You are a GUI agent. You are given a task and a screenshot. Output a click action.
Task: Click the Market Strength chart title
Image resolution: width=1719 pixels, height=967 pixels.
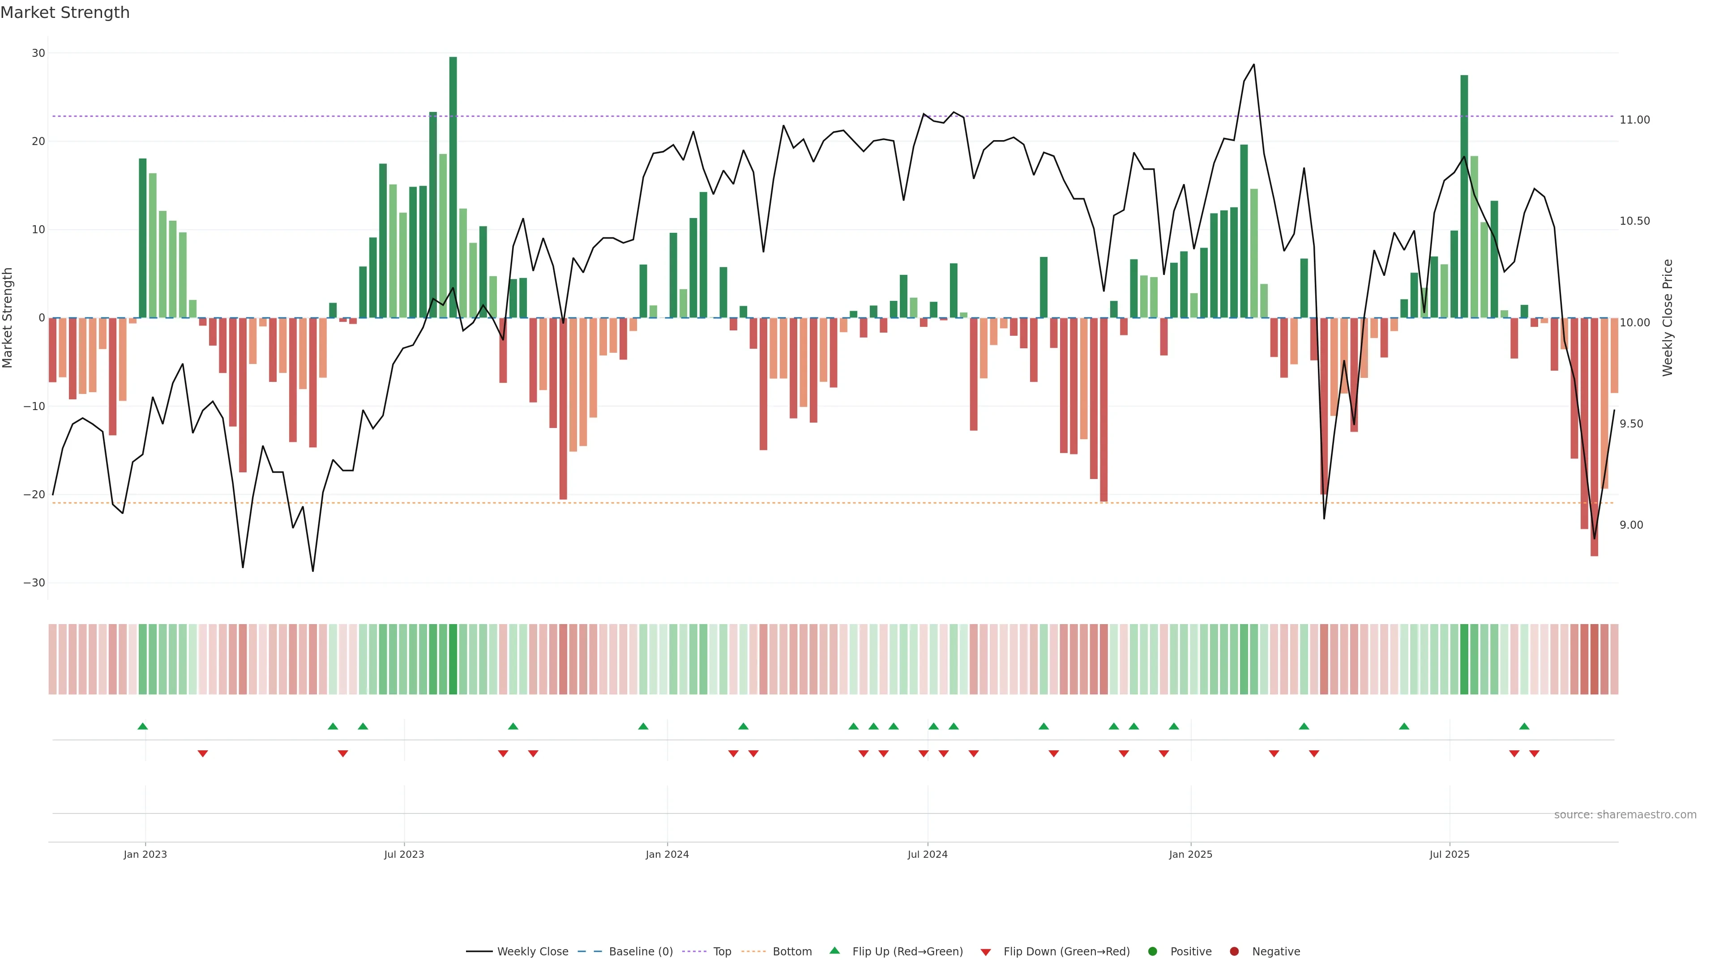click(x=65, y=13)
